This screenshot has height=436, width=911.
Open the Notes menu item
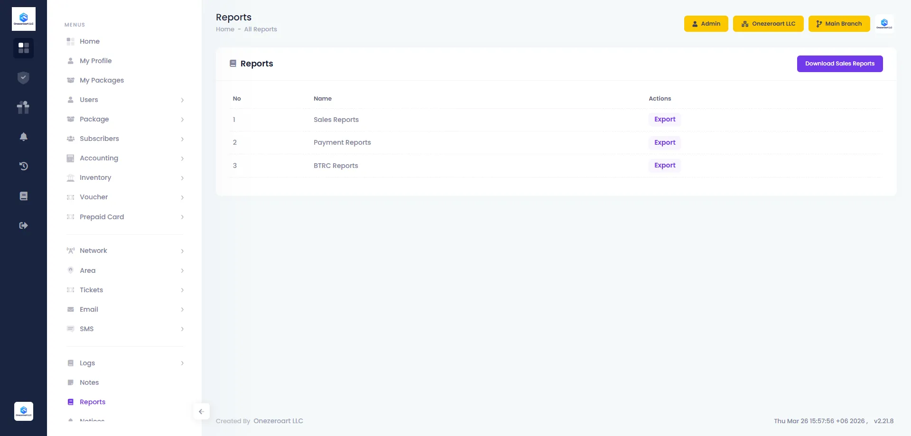(x=89, y=382)
